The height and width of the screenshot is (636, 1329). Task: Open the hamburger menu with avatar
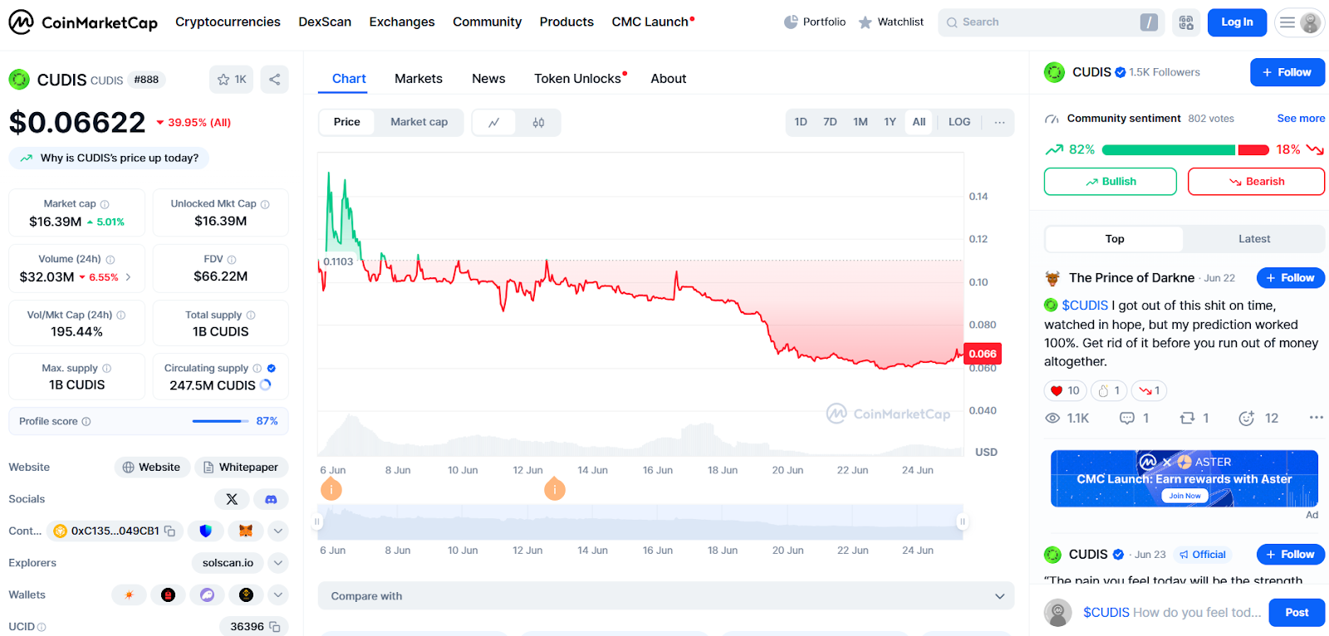pyautogui.click(x=1299, y=22)
